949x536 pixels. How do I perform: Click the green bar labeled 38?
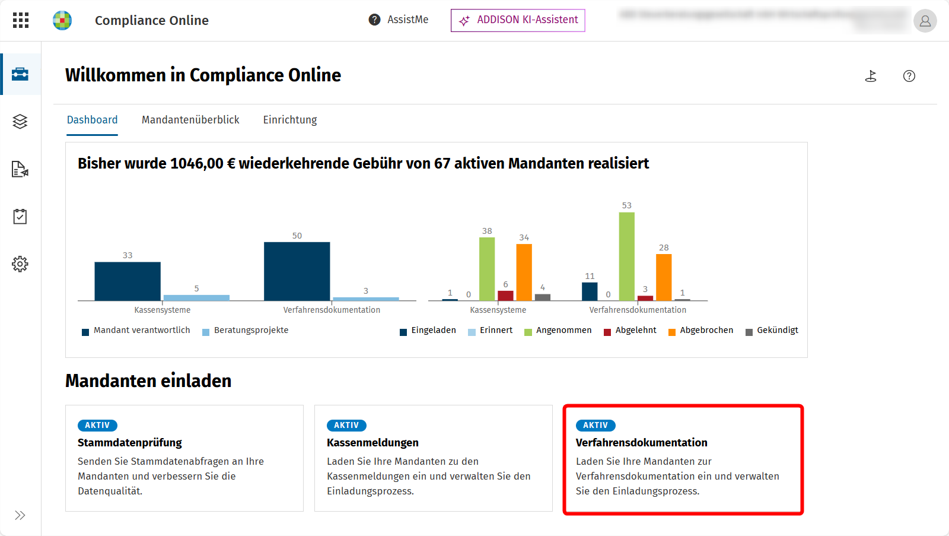pyautogui.click(x=487, y=269)
